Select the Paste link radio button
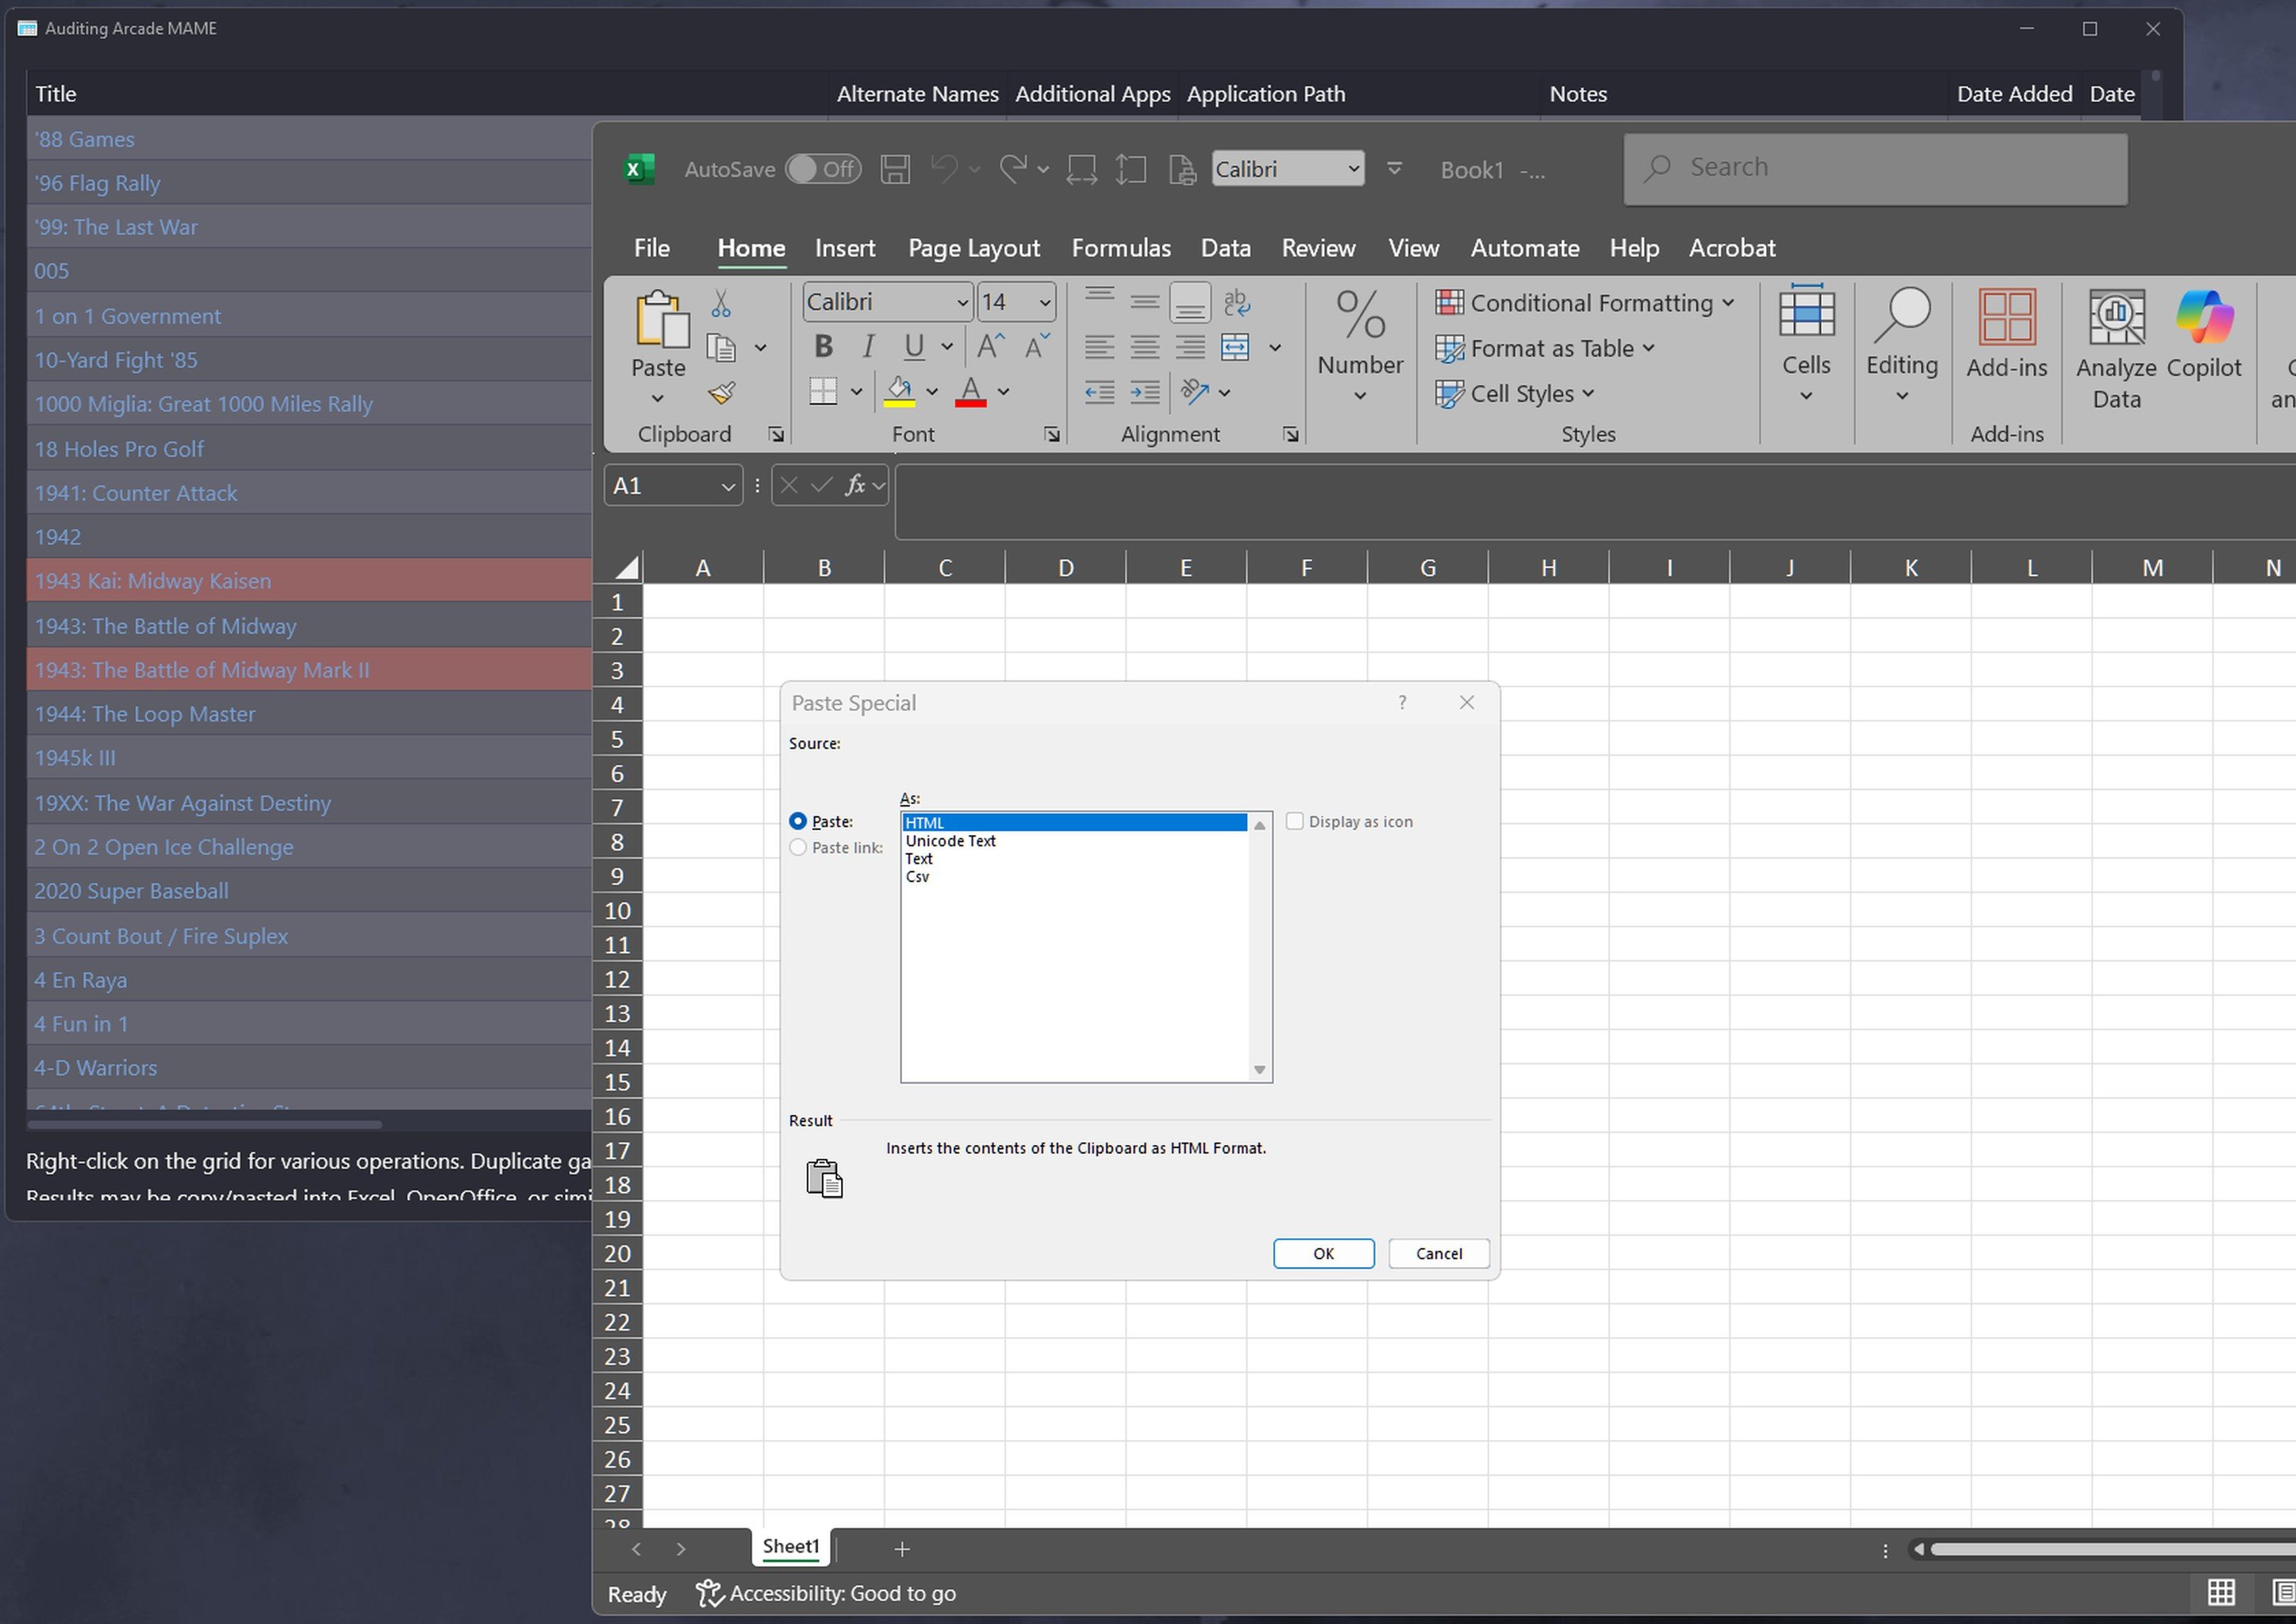 point(797,847)
